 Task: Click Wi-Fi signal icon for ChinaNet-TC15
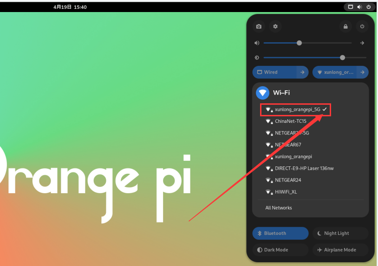click(269, 121)
